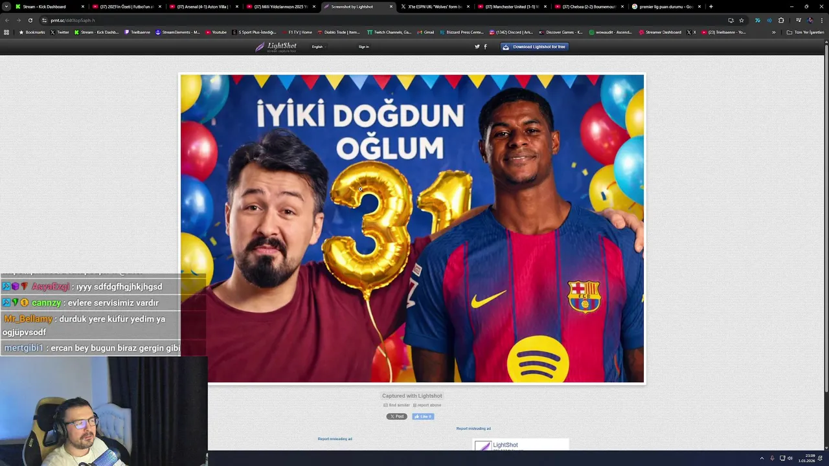The height and width of the screenshot is (466, 829).
Task: Open the Lightshot Facebook icon
Action: (485, 47)
